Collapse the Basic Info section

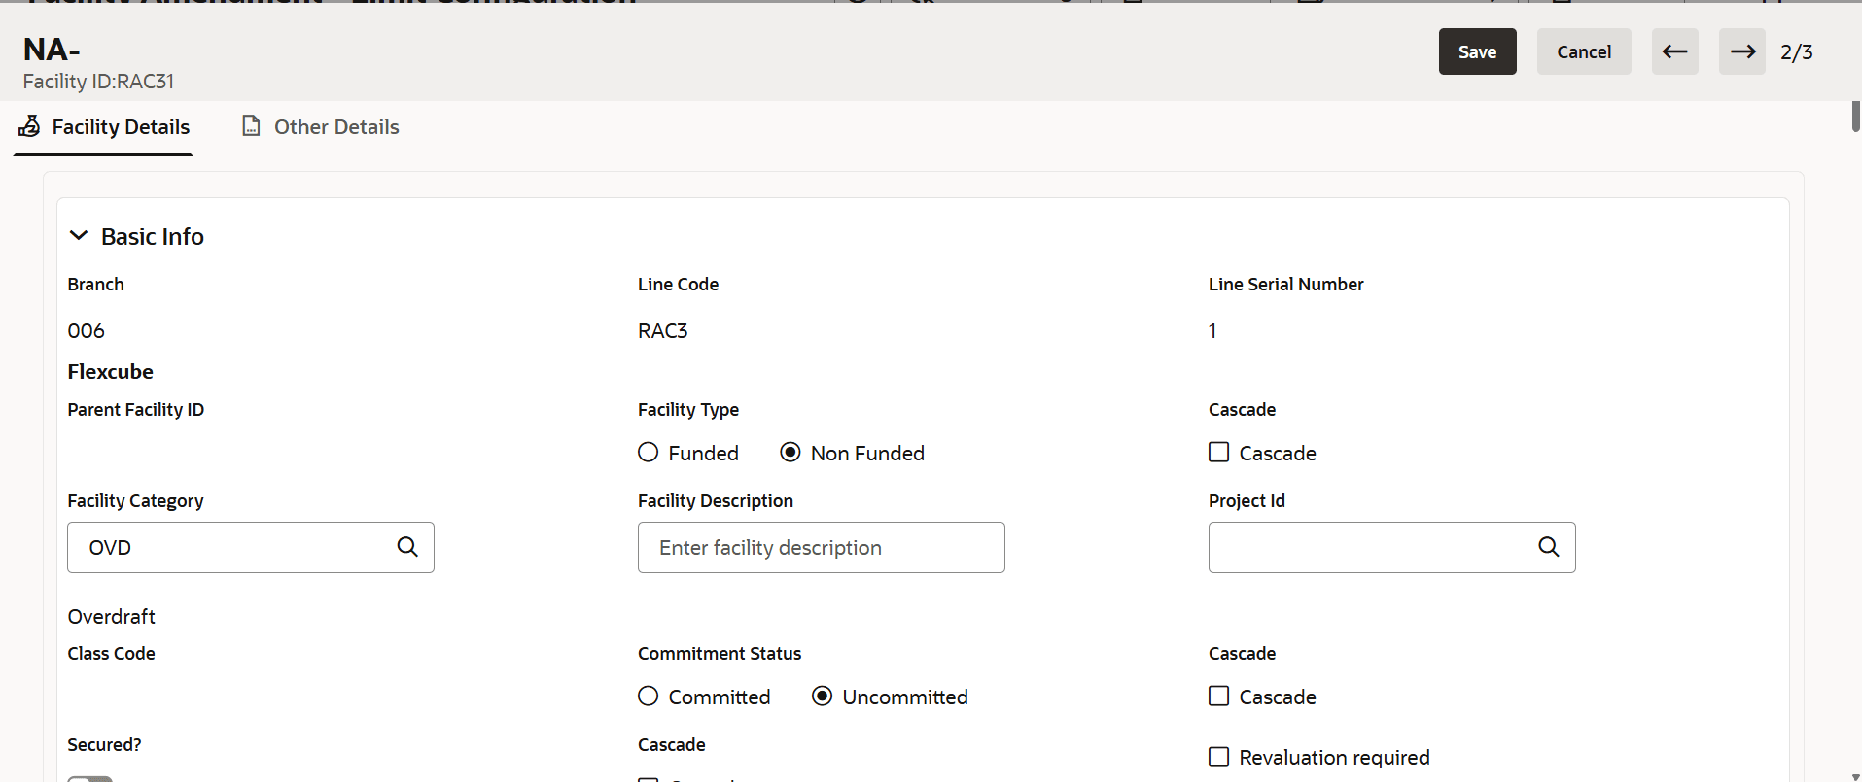pyautogui.click(x=79, y=236)
